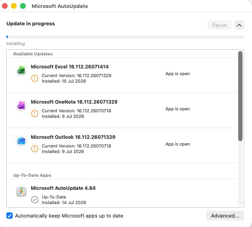Viewport: 252px width, 227px height.
Task: Click the OneNote 'App is open' status
Action: [x=178, y=109]
